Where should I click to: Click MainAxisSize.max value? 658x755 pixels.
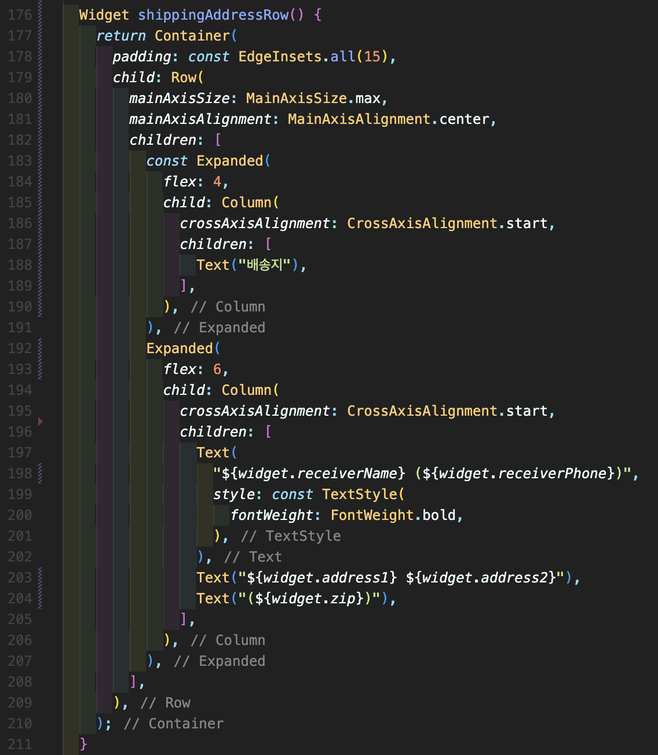pyautogui.click(x=313, y=98)
